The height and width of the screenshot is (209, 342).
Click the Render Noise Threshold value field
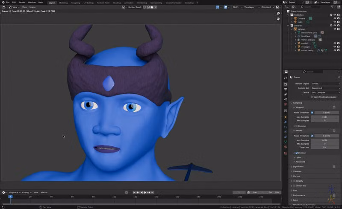(327, 136)
